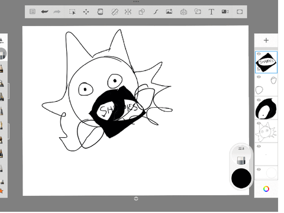Image resolution: width=284 pixels, height=213 pixels.
Task: Select the Predictive stroke tool
Action: click(x=156, y=12)
